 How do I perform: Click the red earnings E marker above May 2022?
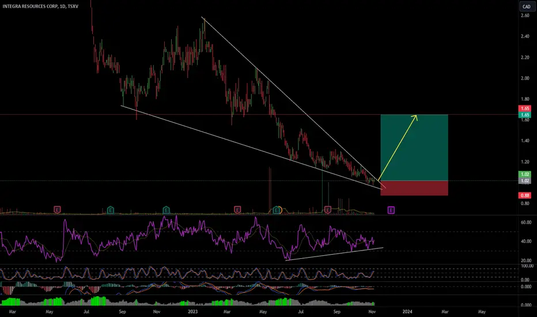57,210
